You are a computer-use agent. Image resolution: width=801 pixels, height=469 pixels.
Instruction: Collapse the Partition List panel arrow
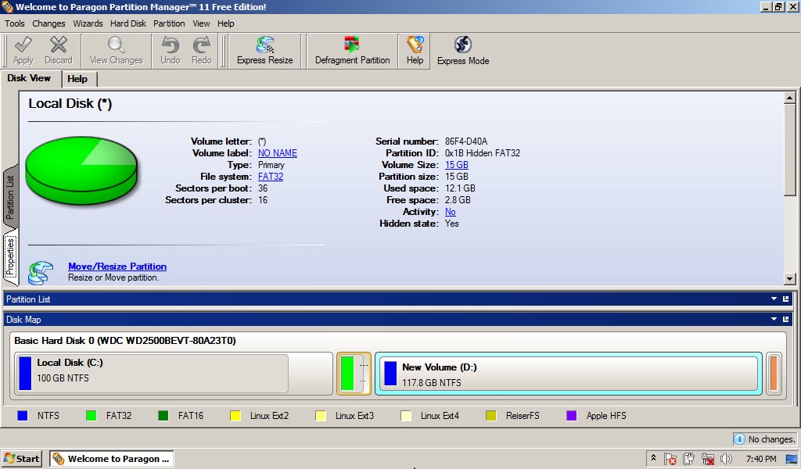tap(774, 299)
